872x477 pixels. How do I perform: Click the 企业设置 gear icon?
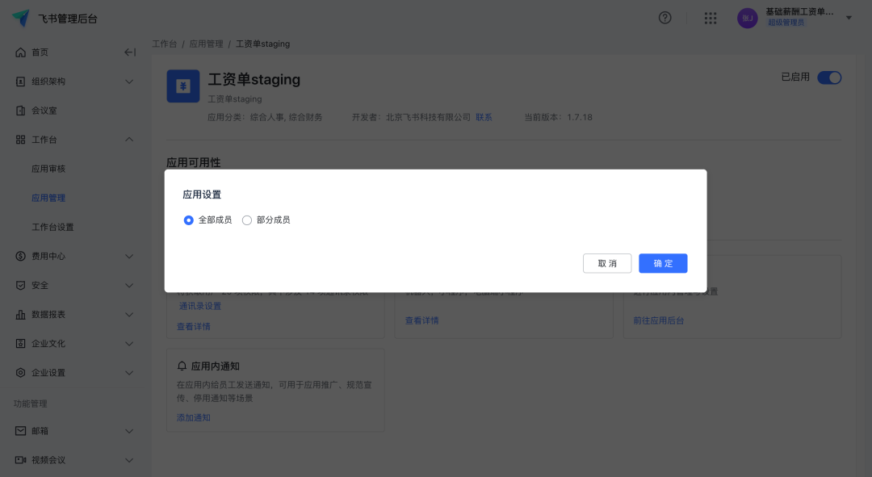[x=20, y=373]
